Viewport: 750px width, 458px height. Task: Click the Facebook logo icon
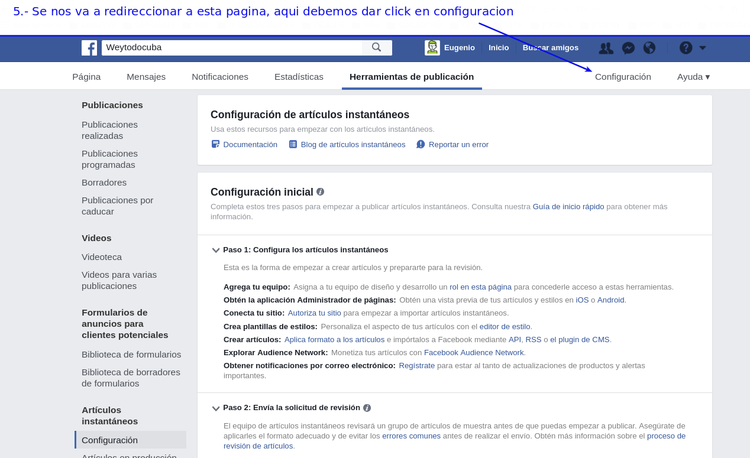click(89, 48)
